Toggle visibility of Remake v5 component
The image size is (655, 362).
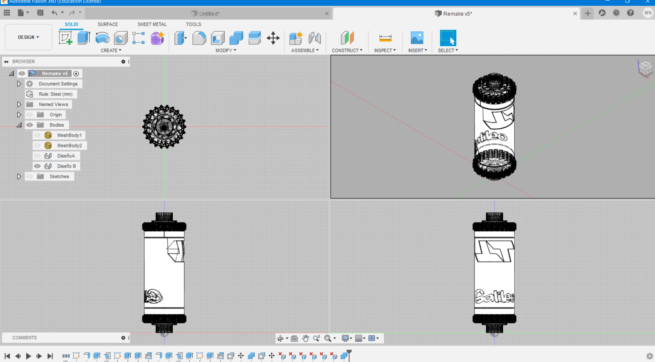pyautogui.click(x=22, y=73)
